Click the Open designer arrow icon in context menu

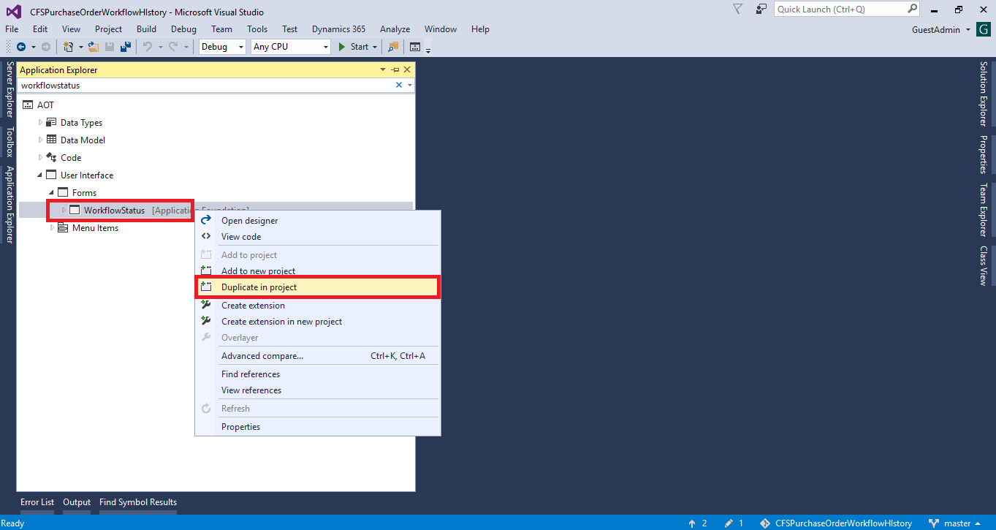click(206, 220)
